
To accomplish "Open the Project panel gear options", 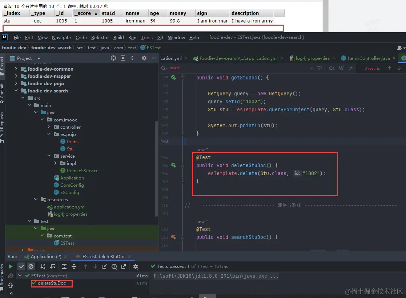I will 144,58.
